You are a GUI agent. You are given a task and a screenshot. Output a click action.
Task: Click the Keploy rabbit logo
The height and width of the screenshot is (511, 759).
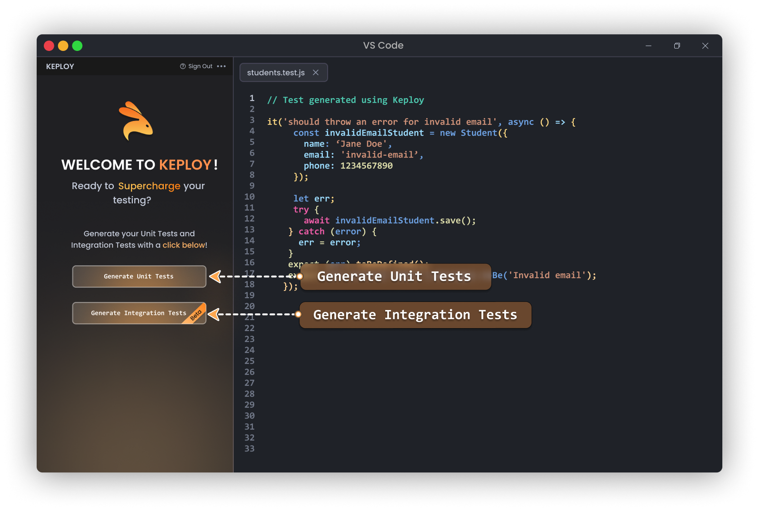[136, 121]
